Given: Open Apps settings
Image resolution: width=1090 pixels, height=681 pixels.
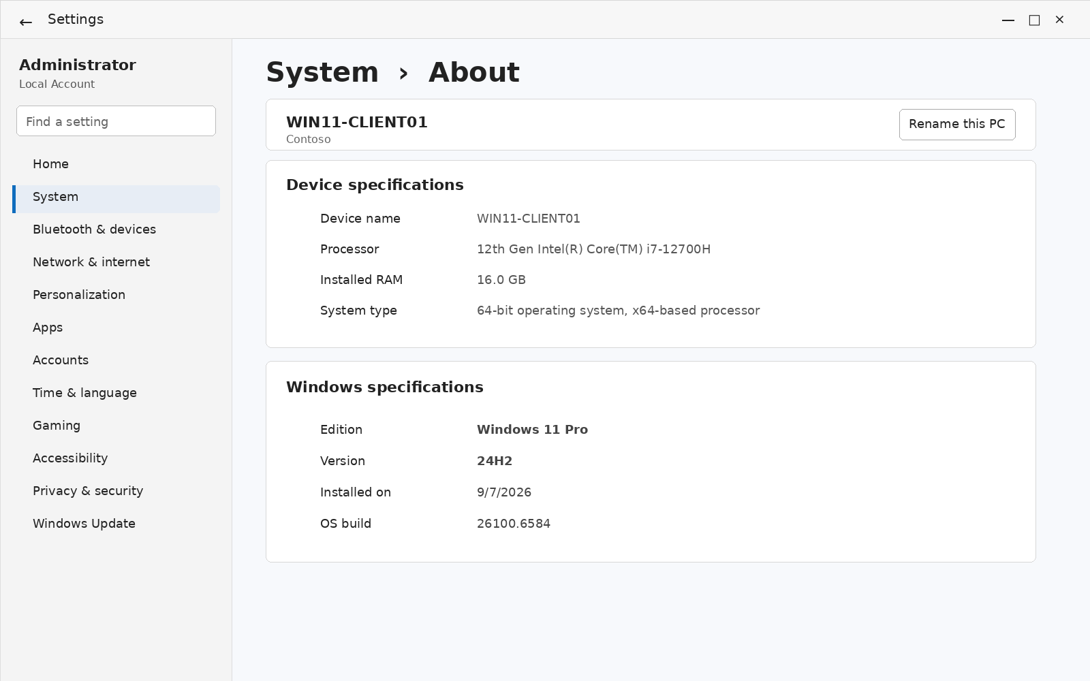Looking at the screenshot, I should pos(116,328).
